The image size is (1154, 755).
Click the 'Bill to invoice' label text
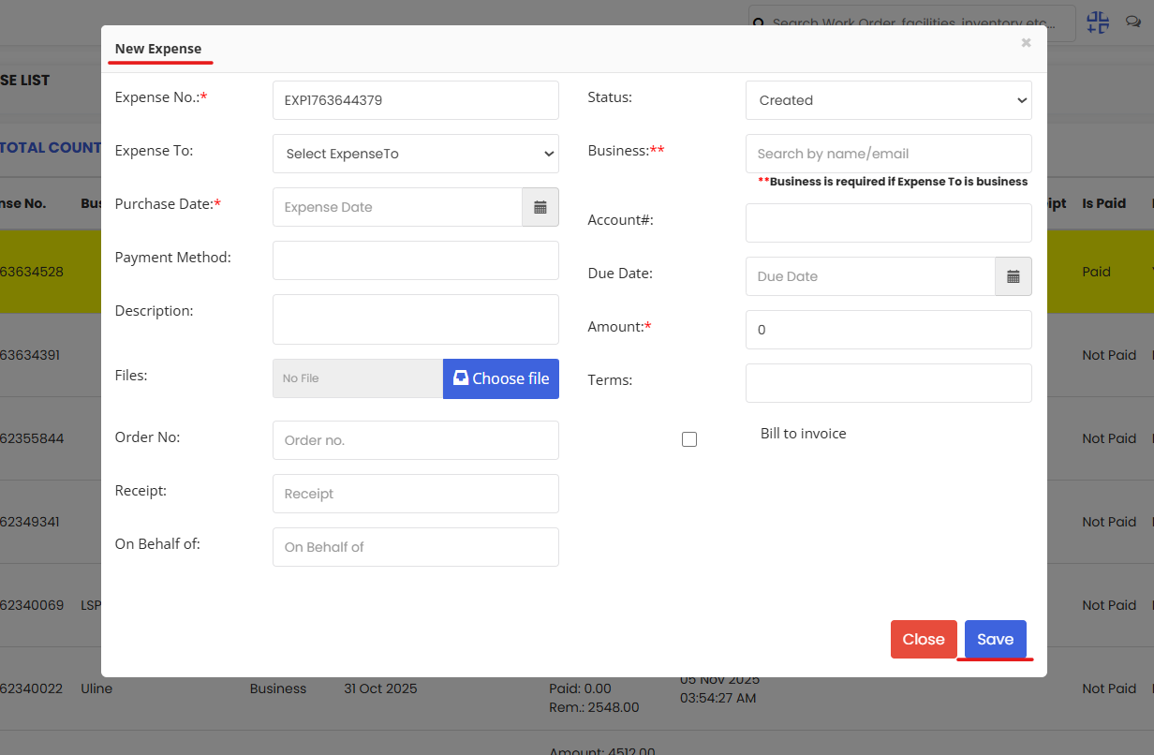click(804, 434)
